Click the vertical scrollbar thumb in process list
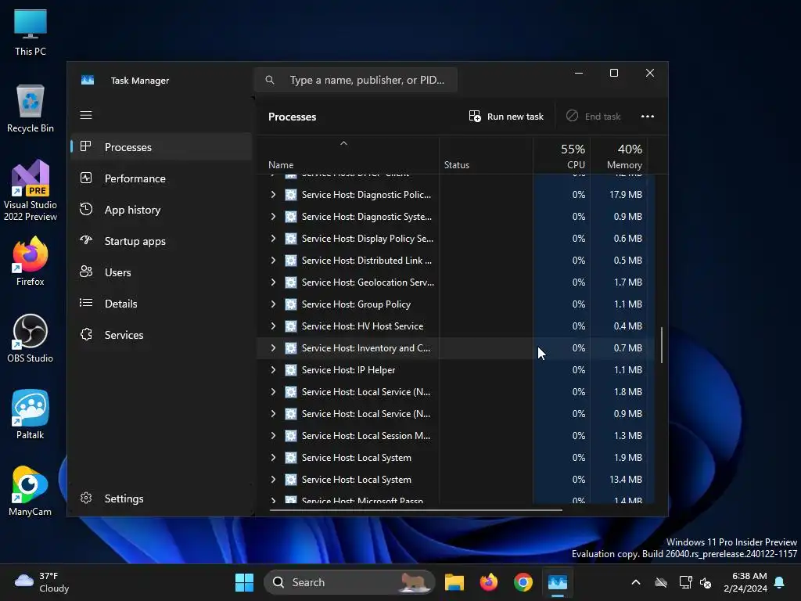Viewport: 801px width, 601px height. point(662,345)
